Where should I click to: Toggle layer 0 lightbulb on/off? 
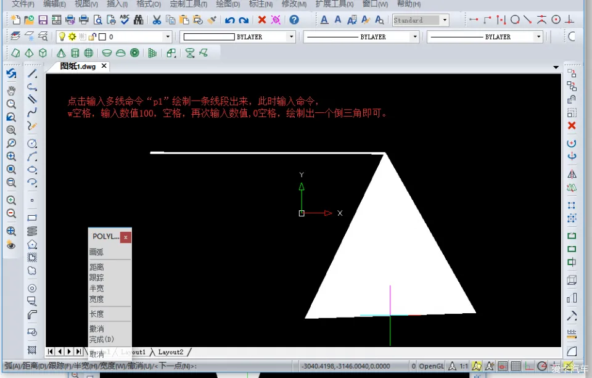(x=62, y=36)
